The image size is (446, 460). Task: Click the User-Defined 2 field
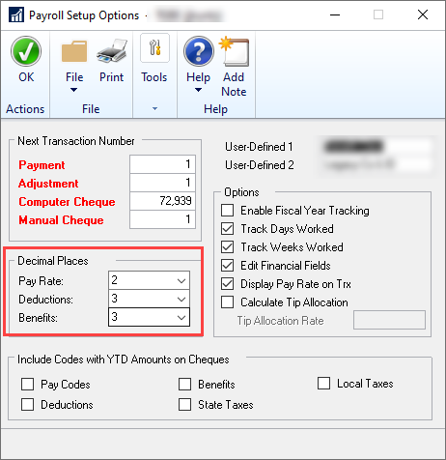tap(376, 164)
